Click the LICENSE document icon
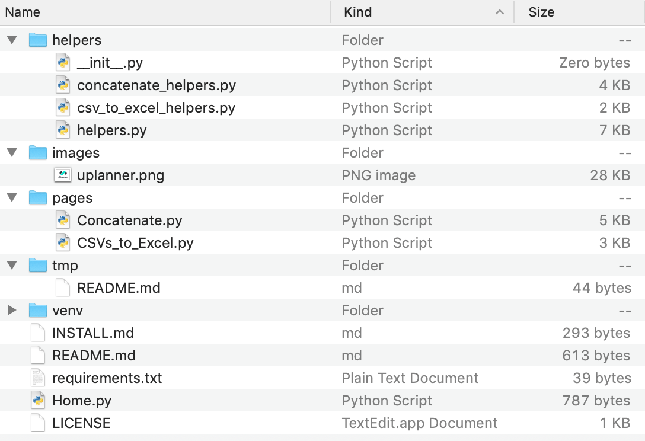Image resolution: width=645 pixels, height=441 pixels. [x=38, y=423]
